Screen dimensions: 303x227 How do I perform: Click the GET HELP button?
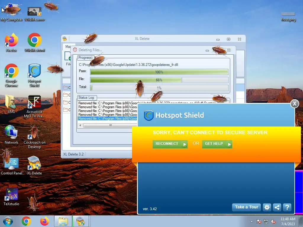[x=217, y=144]
